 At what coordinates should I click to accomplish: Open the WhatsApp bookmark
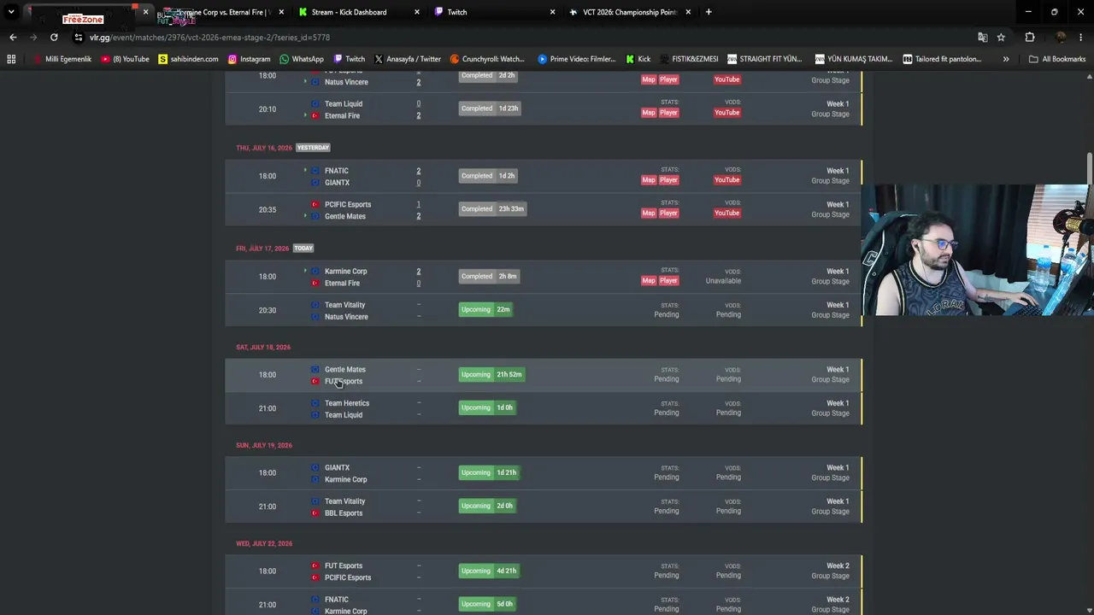click(x=302, y=59)
